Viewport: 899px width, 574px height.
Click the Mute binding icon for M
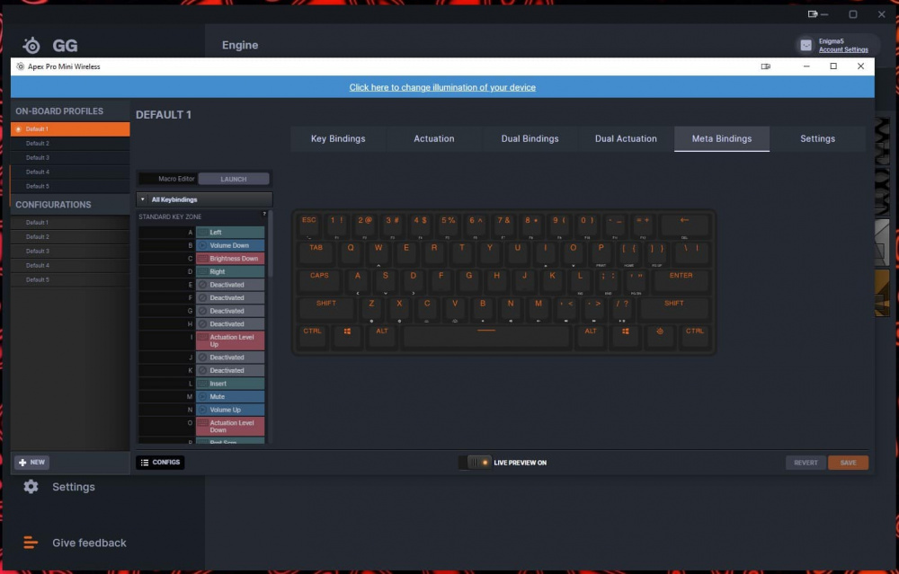coord(202,396)
